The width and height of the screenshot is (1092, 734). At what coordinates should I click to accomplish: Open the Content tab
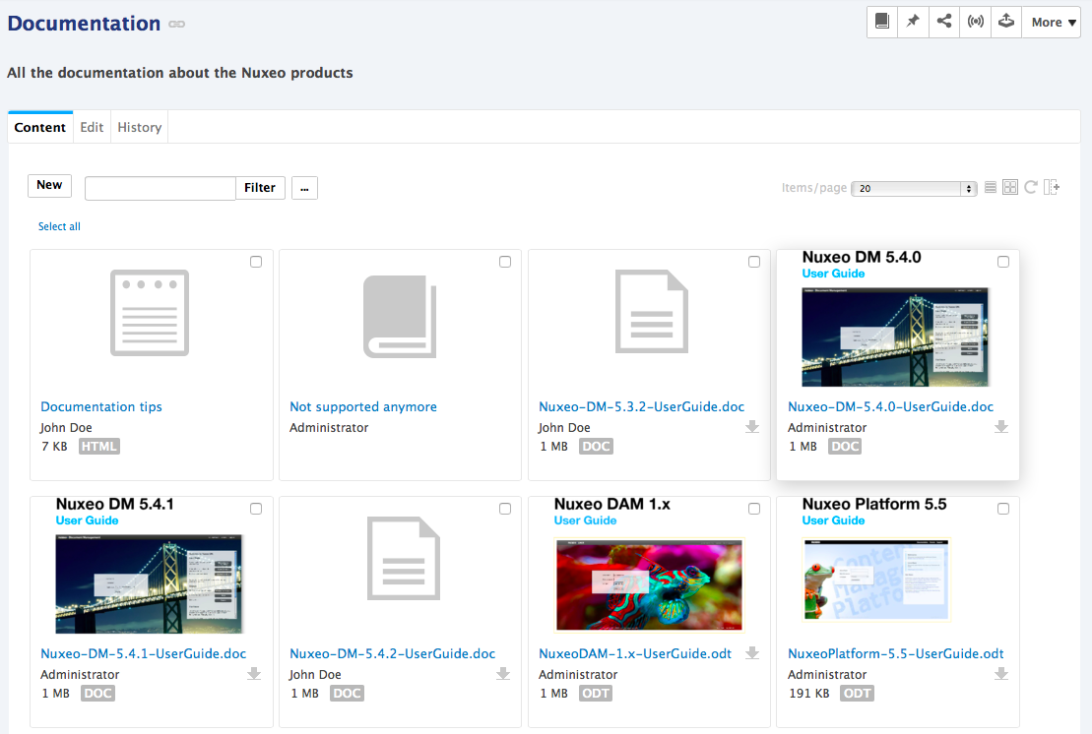(x=39, y=127)
